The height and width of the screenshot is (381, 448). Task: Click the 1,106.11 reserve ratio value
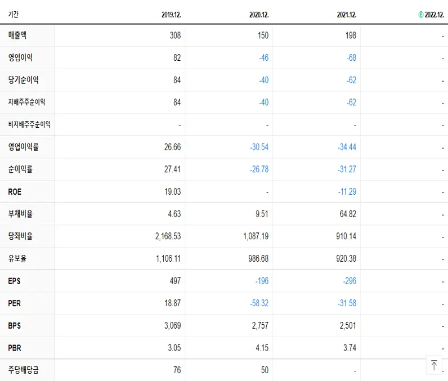168,258
